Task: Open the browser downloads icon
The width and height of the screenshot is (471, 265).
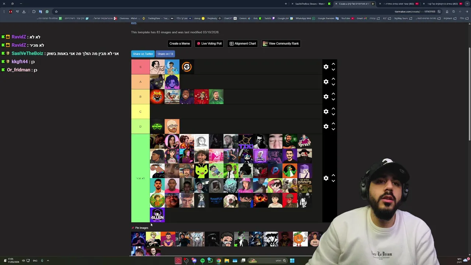Action: coord(24,11)
